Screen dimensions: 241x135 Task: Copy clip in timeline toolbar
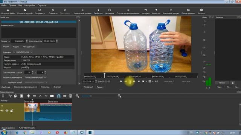16,96
